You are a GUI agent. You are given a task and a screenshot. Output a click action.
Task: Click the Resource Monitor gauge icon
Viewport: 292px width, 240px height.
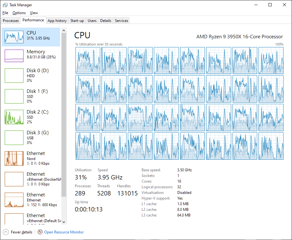tap(40, 232)
